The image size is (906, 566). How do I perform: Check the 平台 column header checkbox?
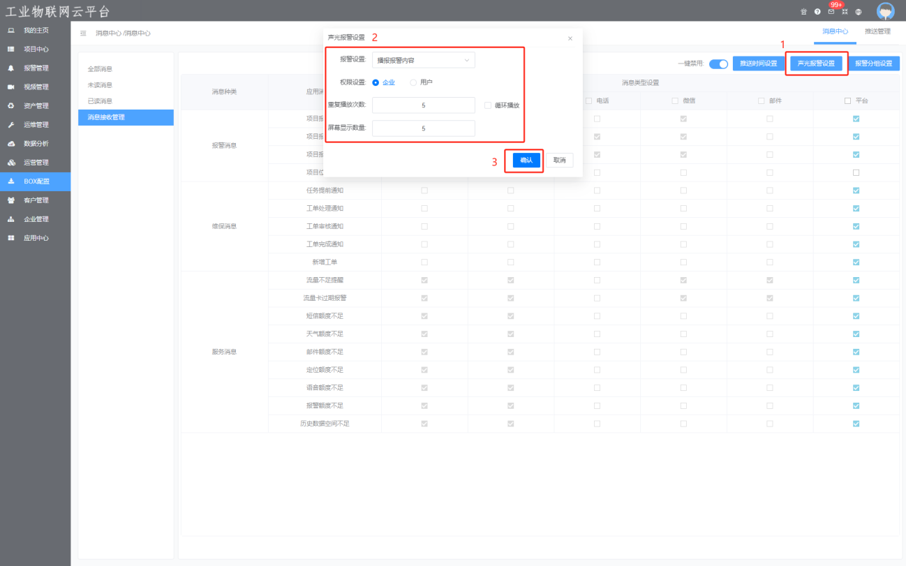point(847,101)
